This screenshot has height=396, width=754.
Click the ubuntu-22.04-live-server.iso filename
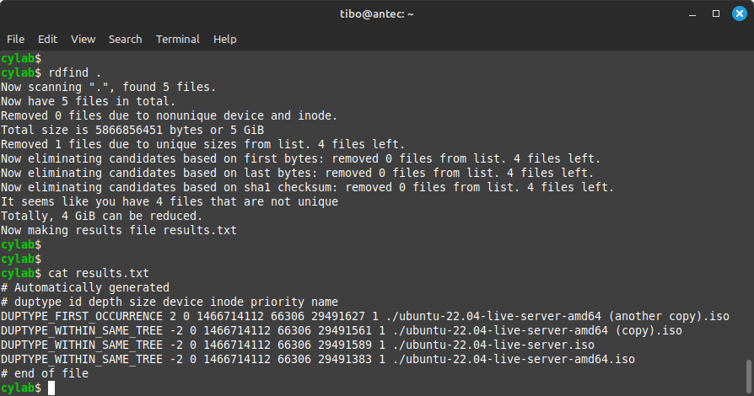tap(493, 345)
